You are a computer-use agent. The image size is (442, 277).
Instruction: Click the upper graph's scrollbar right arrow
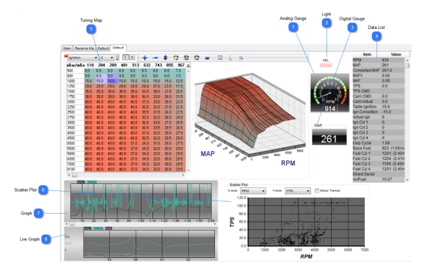tap(215, 223)
